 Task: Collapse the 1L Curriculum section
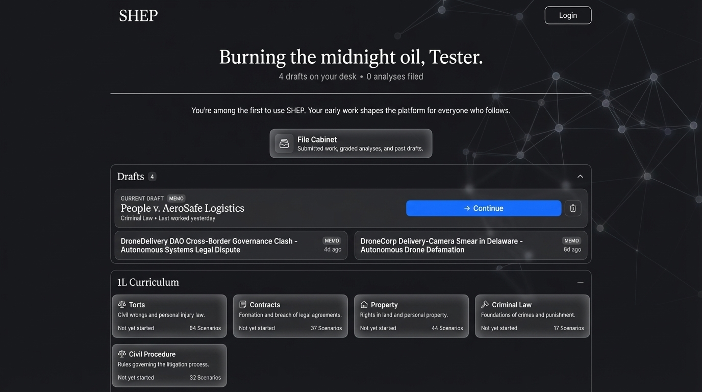(x=580, y=282)
